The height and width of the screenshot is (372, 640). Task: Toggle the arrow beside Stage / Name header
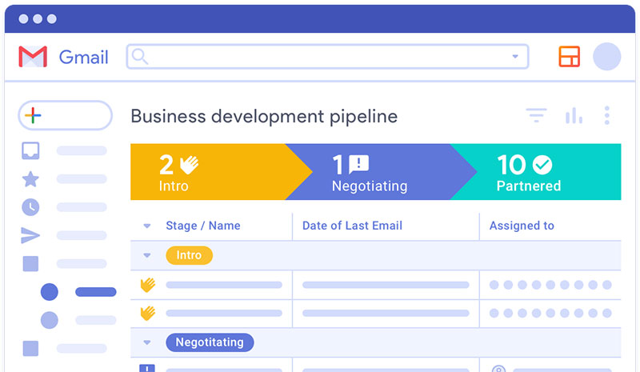pyautogui.click(x=147, y=226)
